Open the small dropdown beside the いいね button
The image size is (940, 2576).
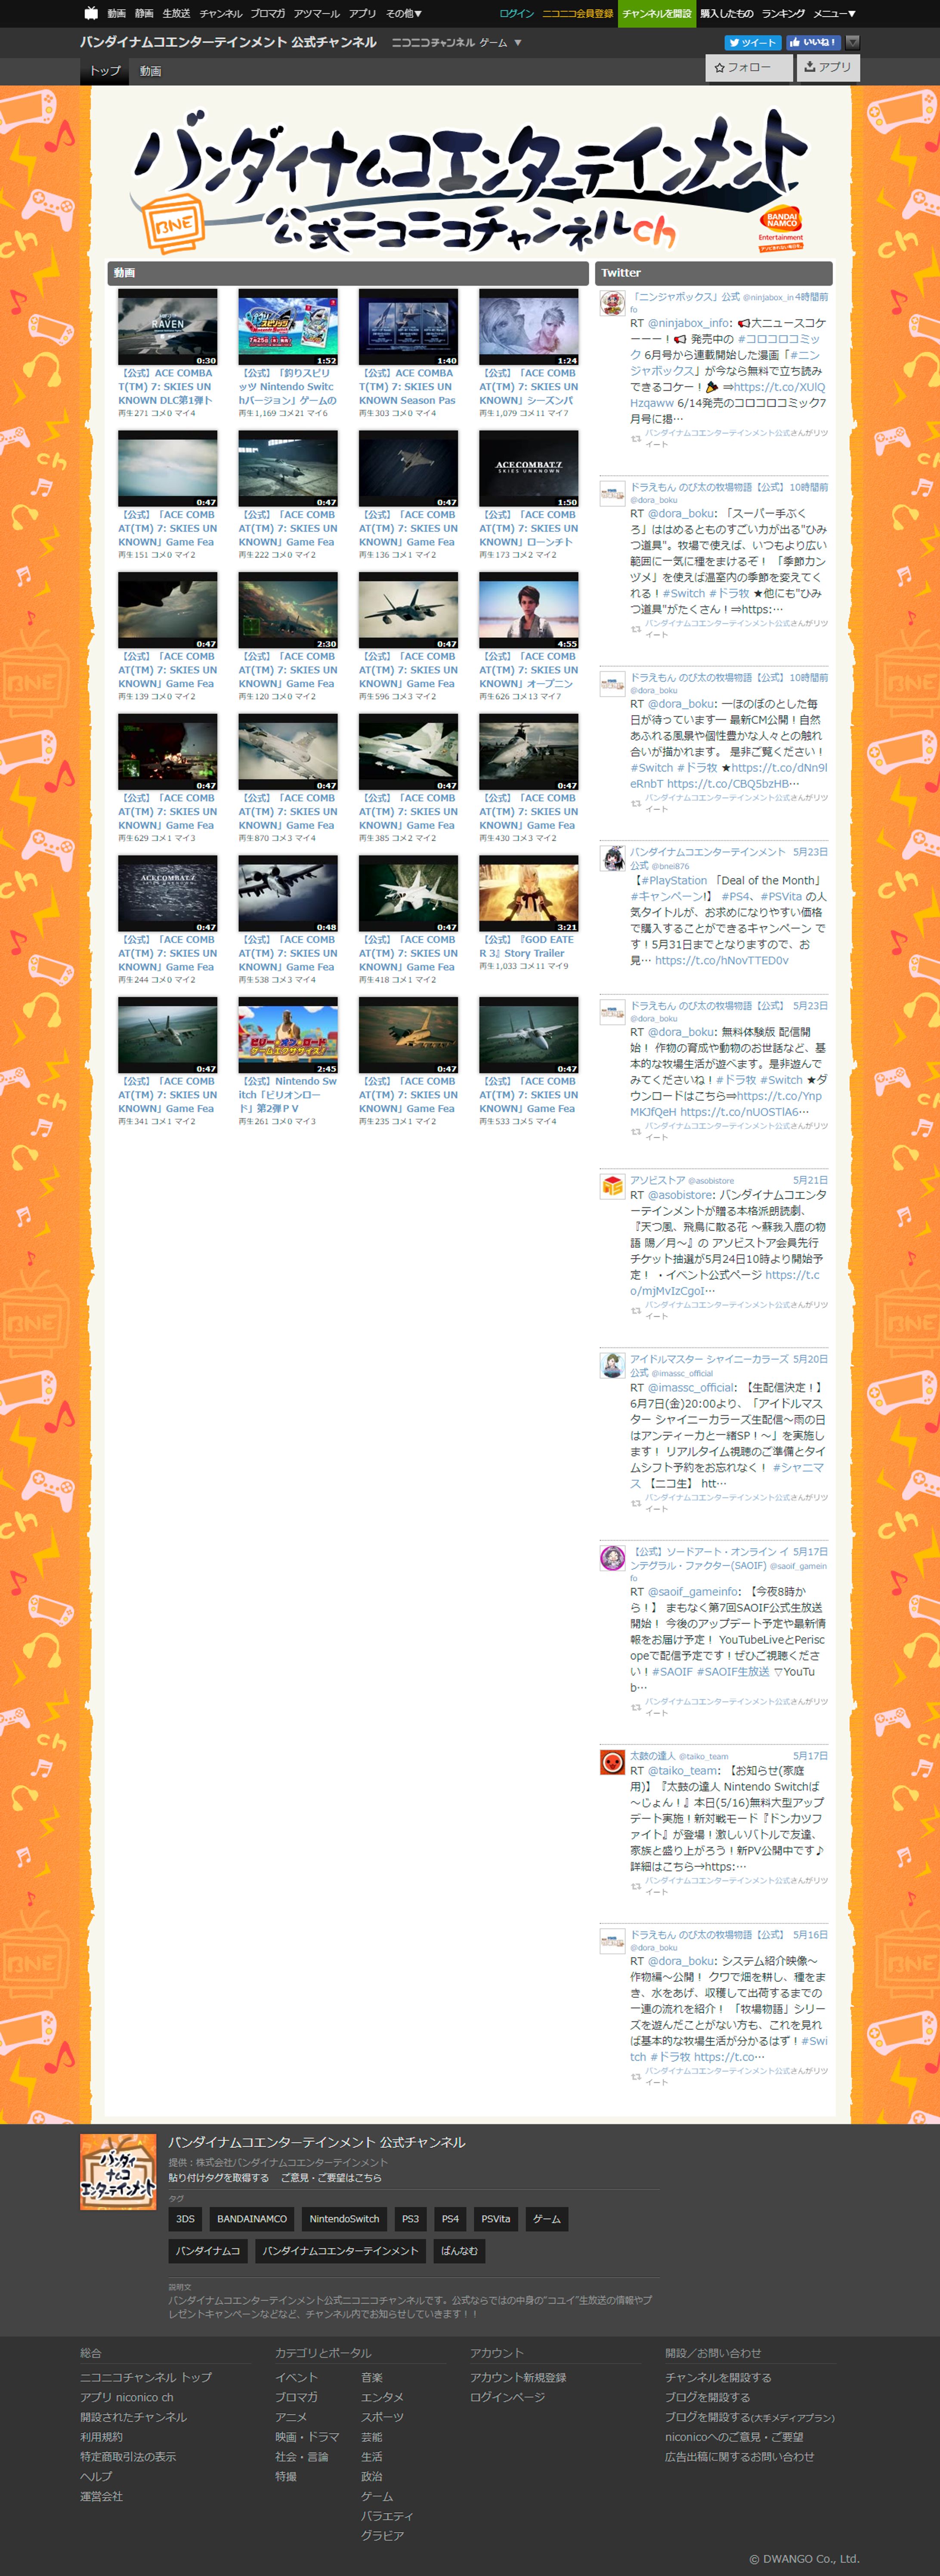853,43
